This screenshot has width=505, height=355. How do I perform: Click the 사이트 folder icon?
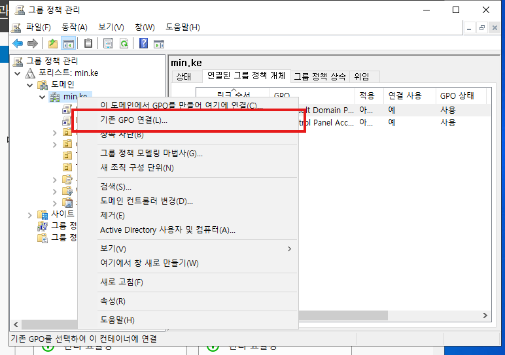[x=43, y=214]
